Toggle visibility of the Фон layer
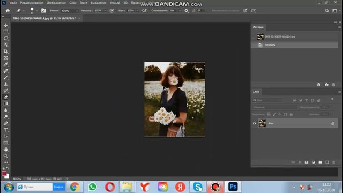 [255, 123]
